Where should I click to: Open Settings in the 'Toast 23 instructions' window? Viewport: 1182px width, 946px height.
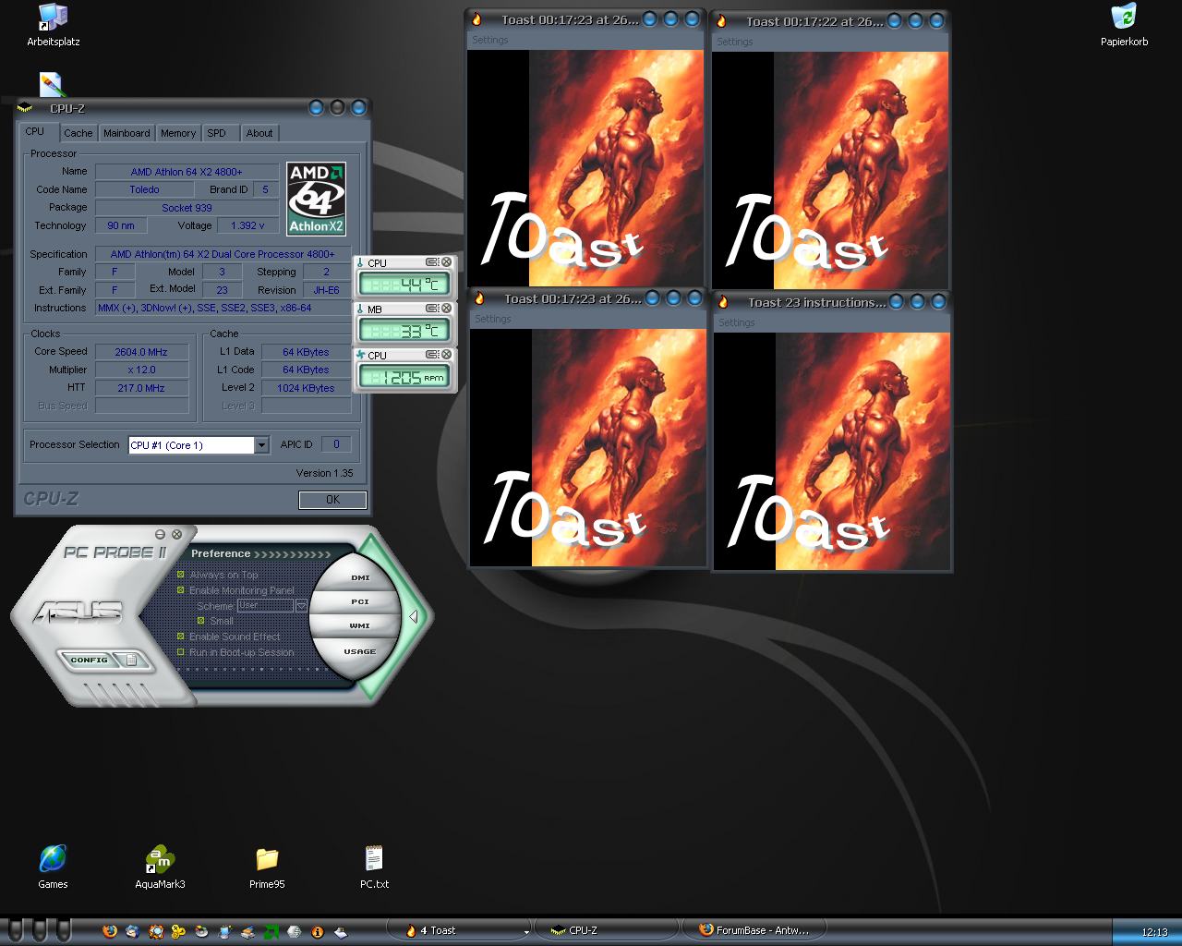pyautogui.click(x=736, y=322)
